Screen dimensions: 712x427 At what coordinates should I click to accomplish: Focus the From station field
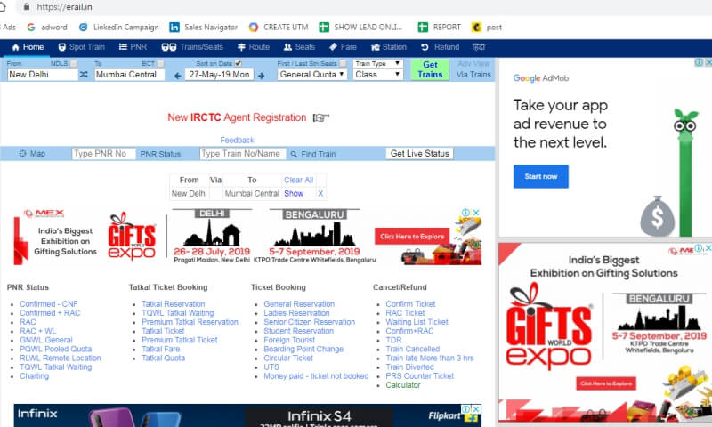point(43,75)
